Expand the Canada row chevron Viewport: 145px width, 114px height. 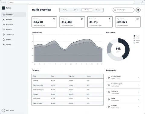[138, 107]
